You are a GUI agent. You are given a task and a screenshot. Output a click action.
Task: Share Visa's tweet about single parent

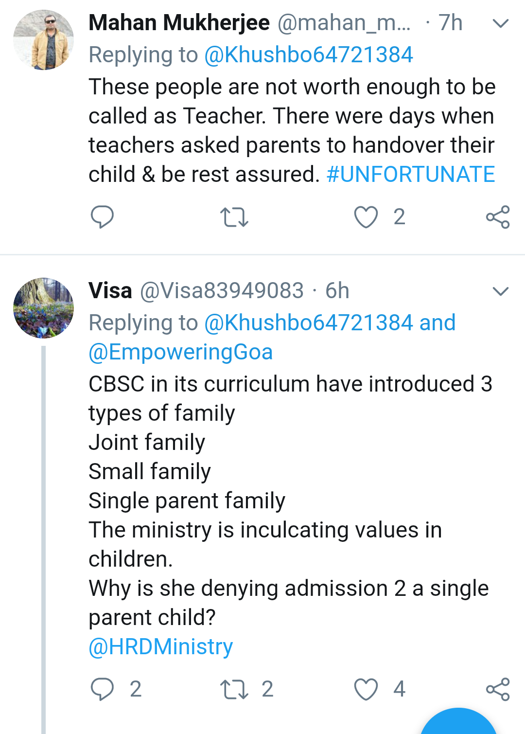[x=498, y=689]
